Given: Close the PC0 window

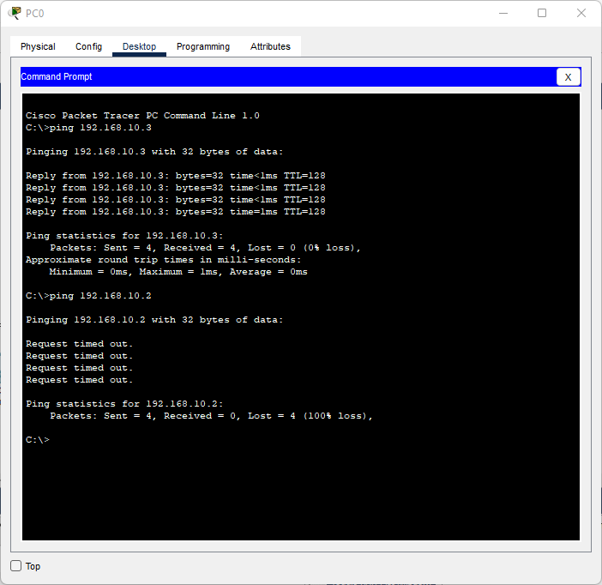Looking at the screenshot, I should click(x=581, y=13).
